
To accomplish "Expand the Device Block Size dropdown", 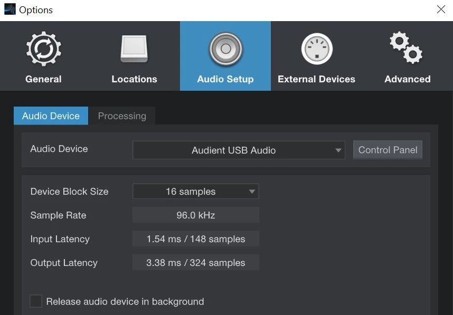I will (x=195, y=191).
